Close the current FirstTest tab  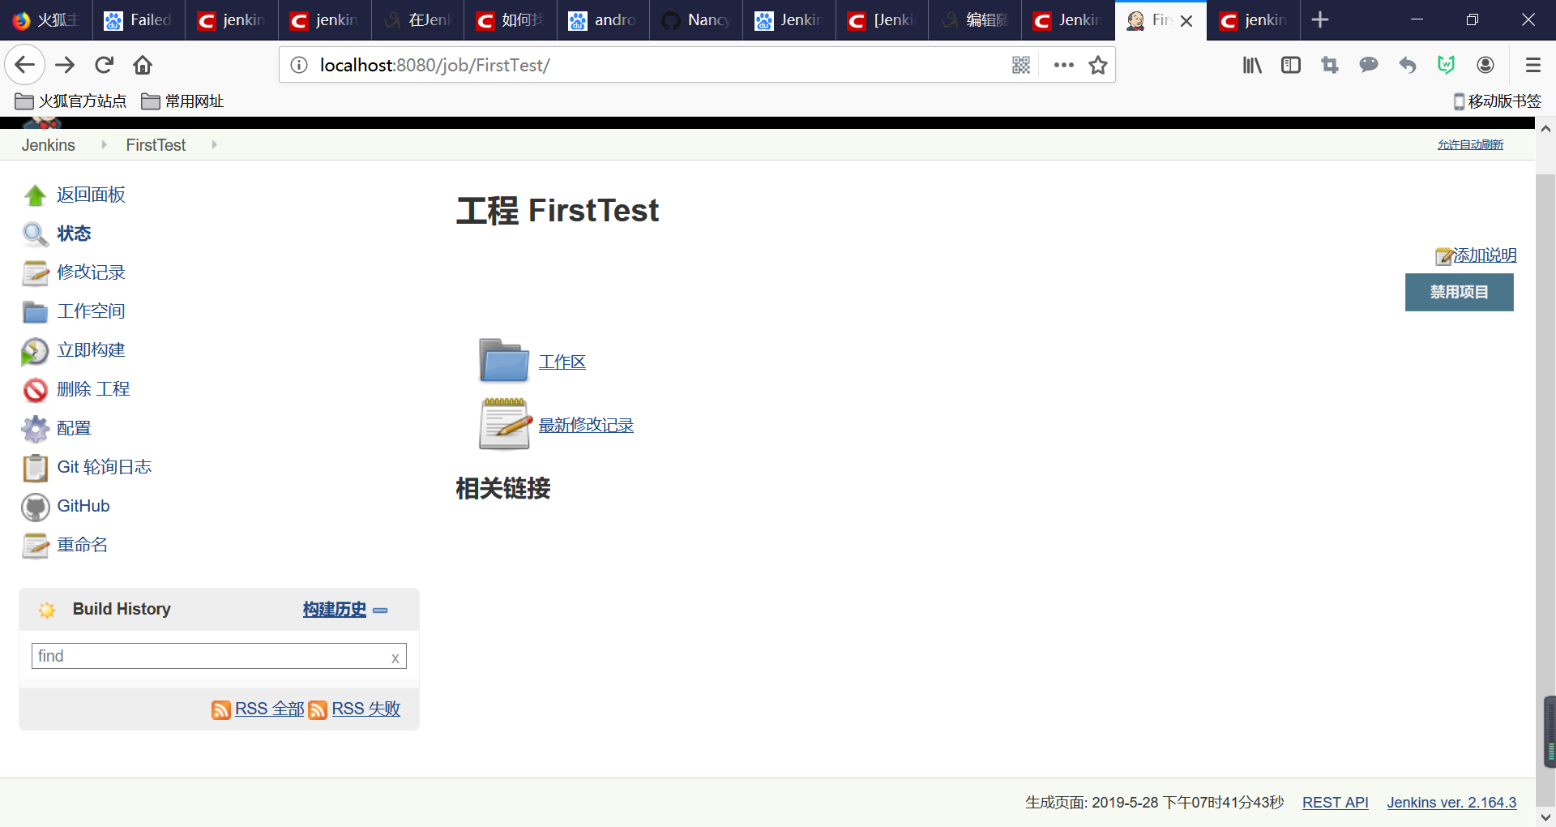coord(1186,21)
